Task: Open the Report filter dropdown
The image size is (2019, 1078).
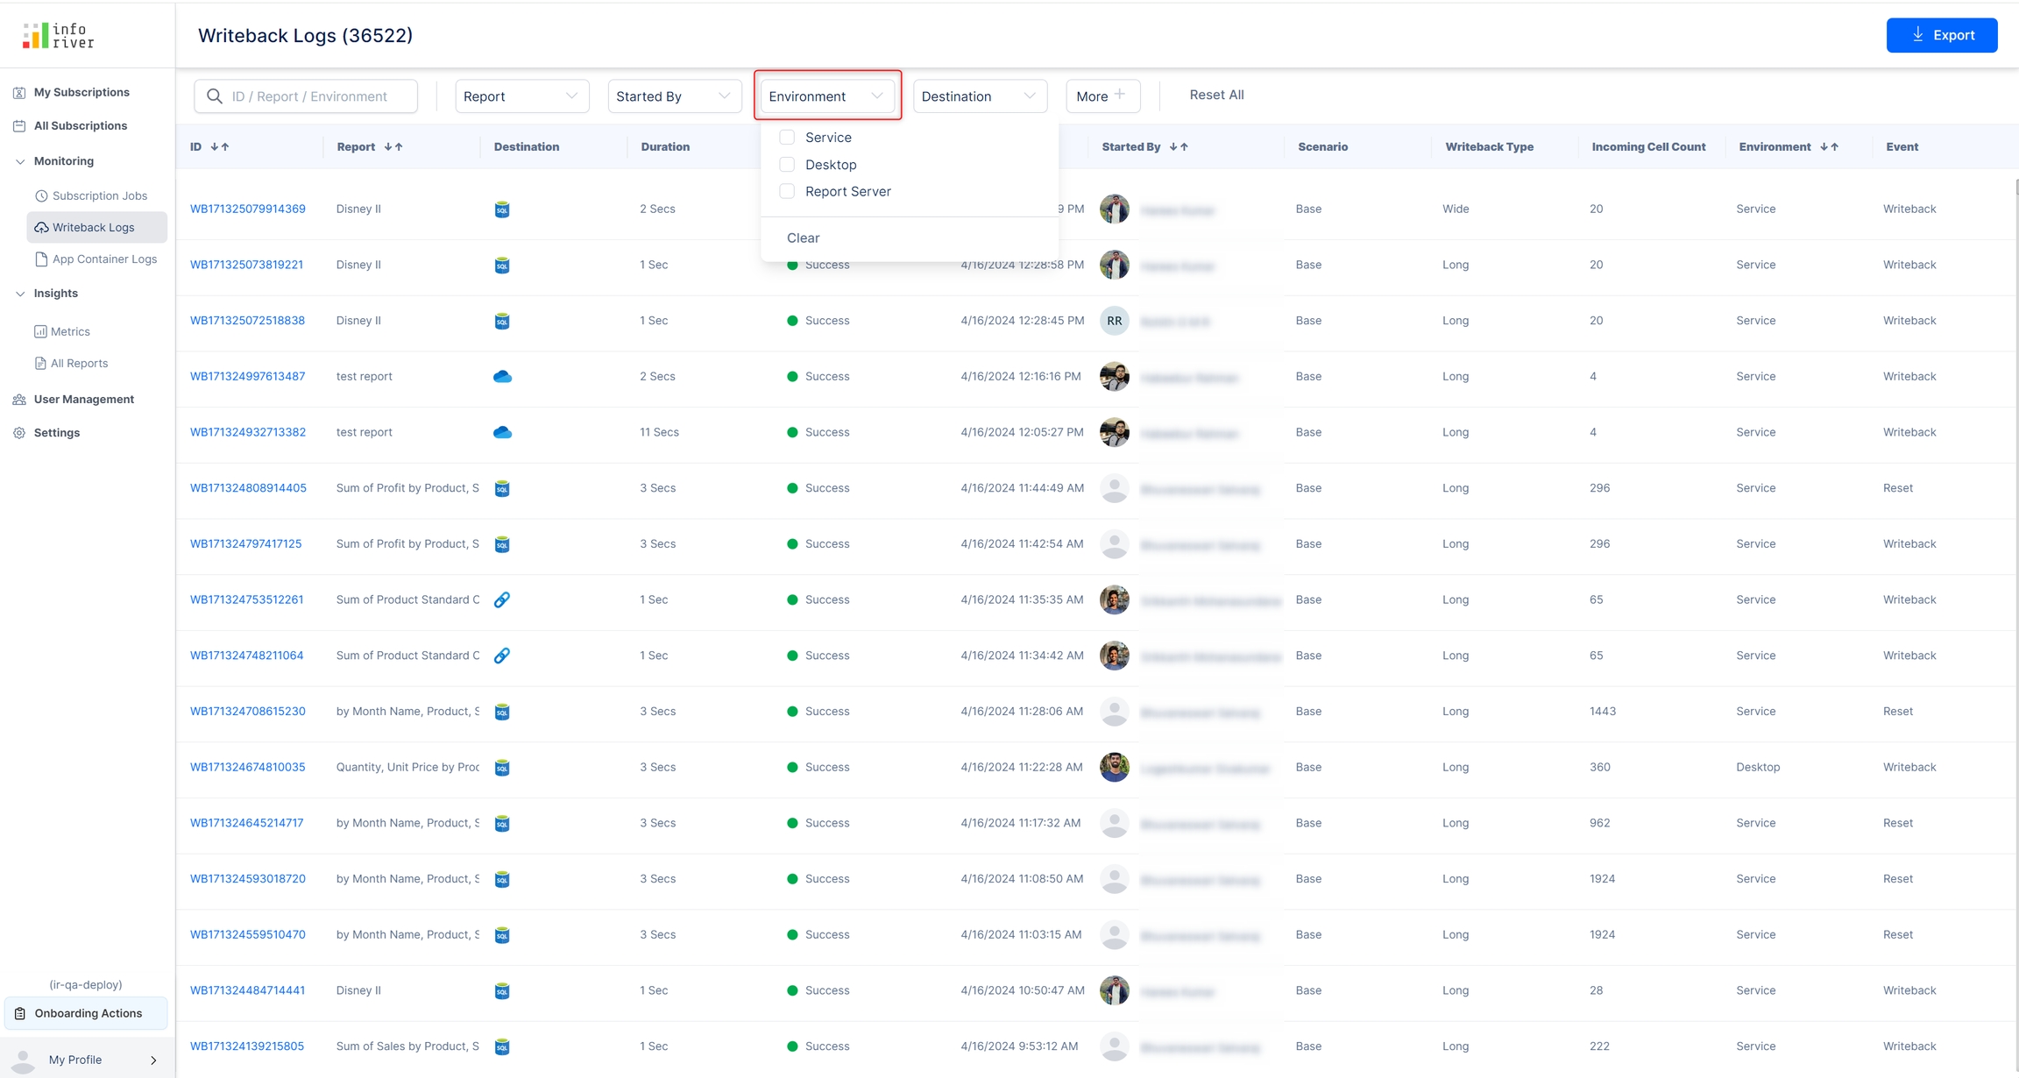Action: coord(521,96)
